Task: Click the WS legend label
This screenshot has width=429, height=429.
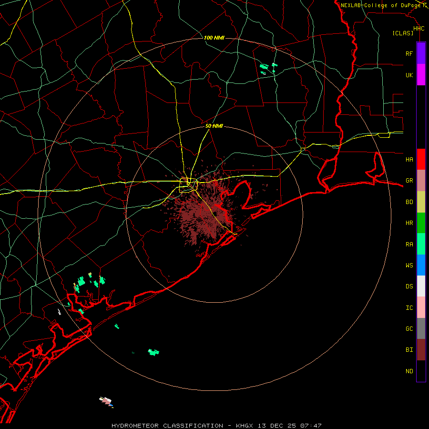Action: click(409, 265)
